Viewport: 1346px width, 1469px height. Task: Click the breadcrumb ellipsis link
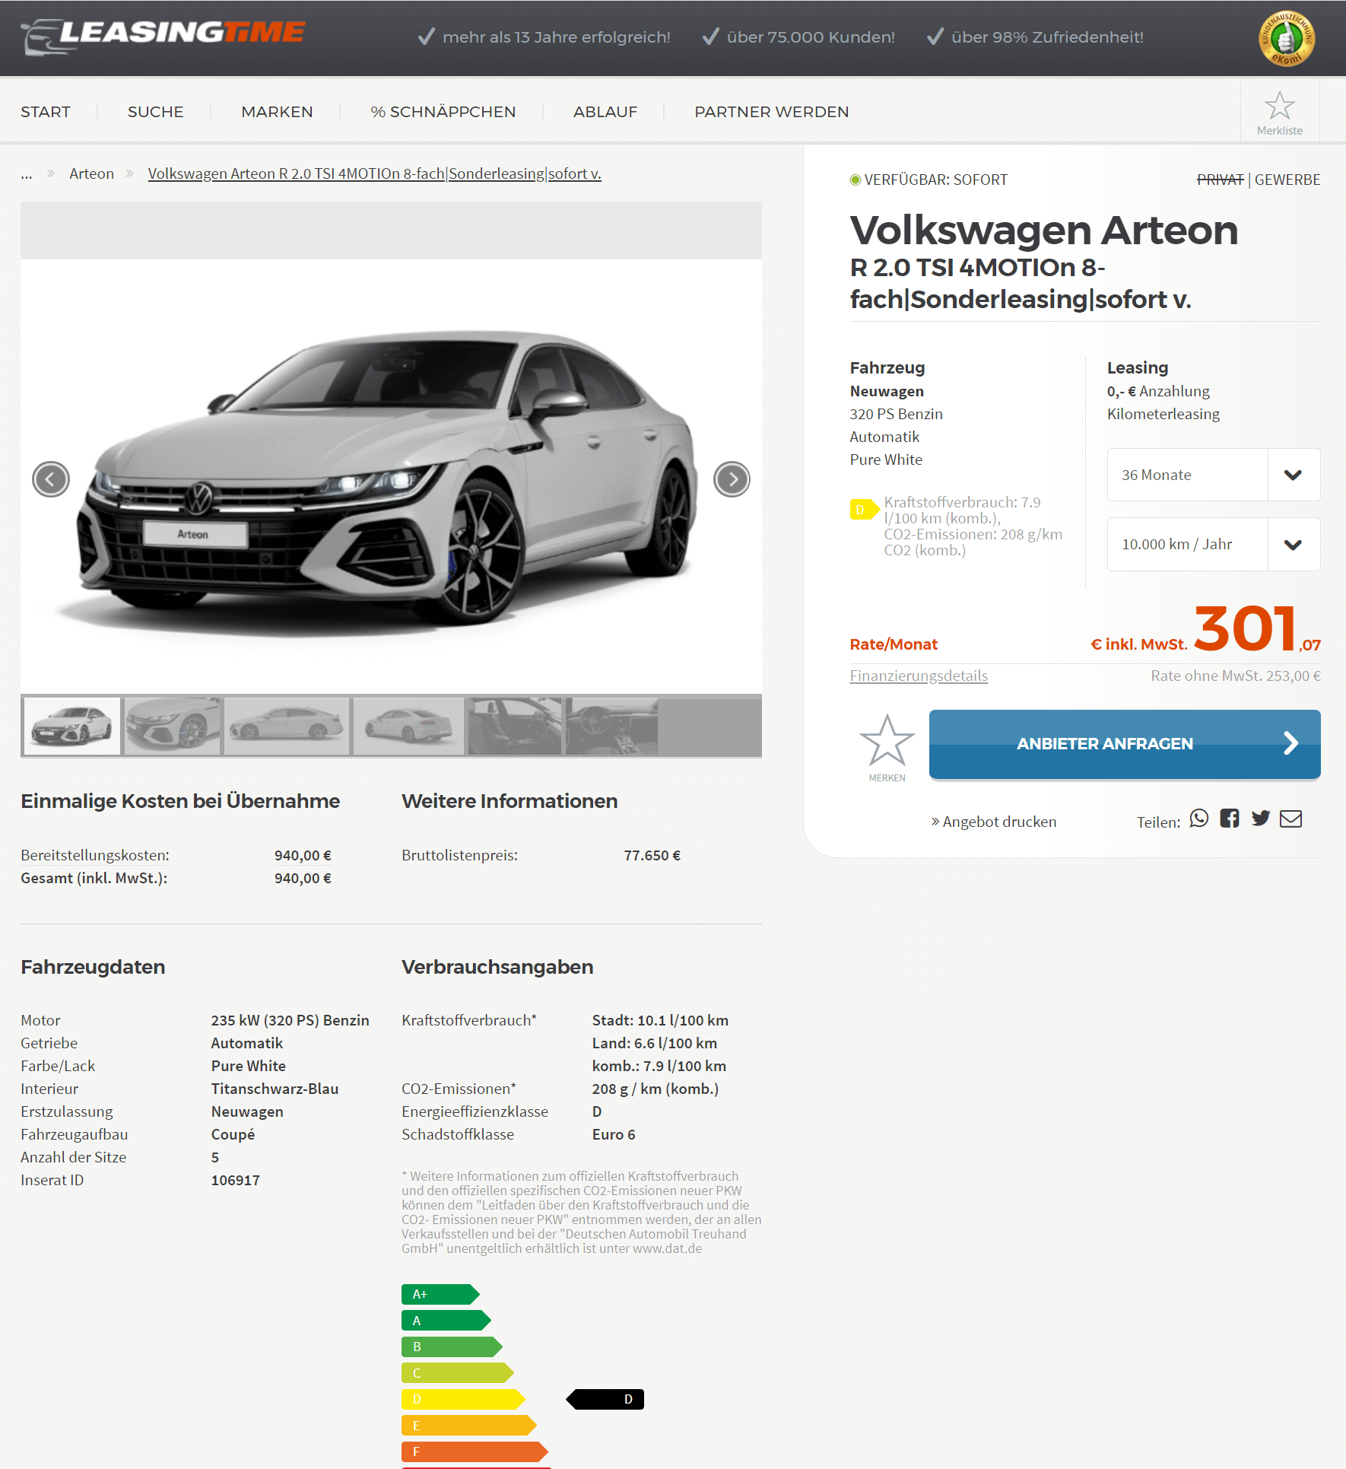click(27, 175)
